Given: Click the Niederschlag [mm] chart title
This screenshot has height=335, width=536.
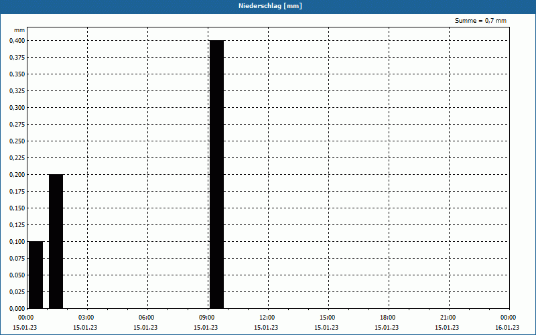Looking at the screenshot, I should pyautogui.click(x=270, y=6).
